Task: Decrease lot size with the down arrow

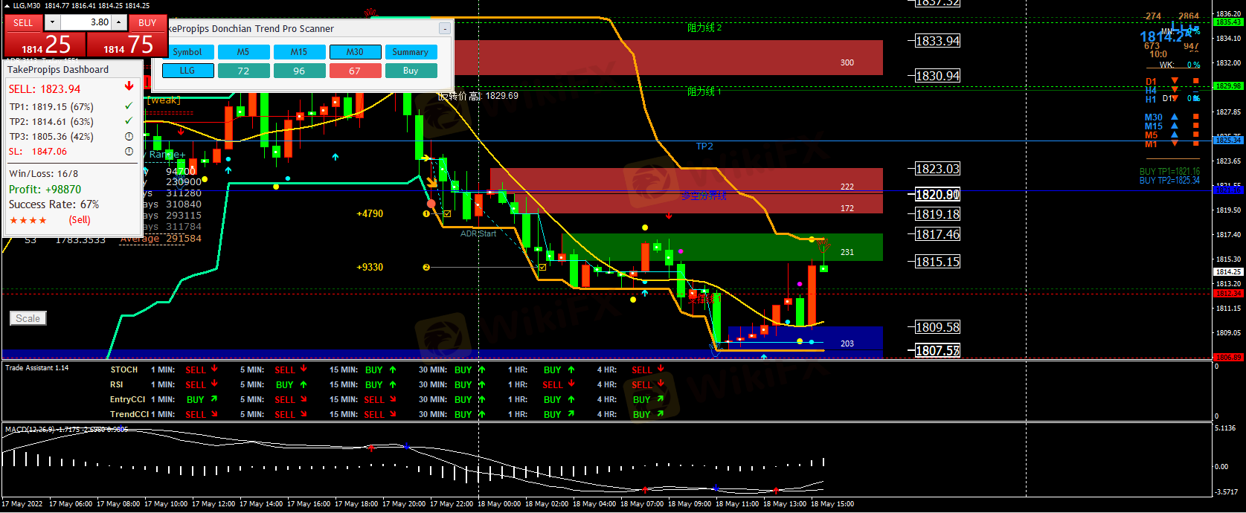Action: pyautogui.click(x=51, y=22)
